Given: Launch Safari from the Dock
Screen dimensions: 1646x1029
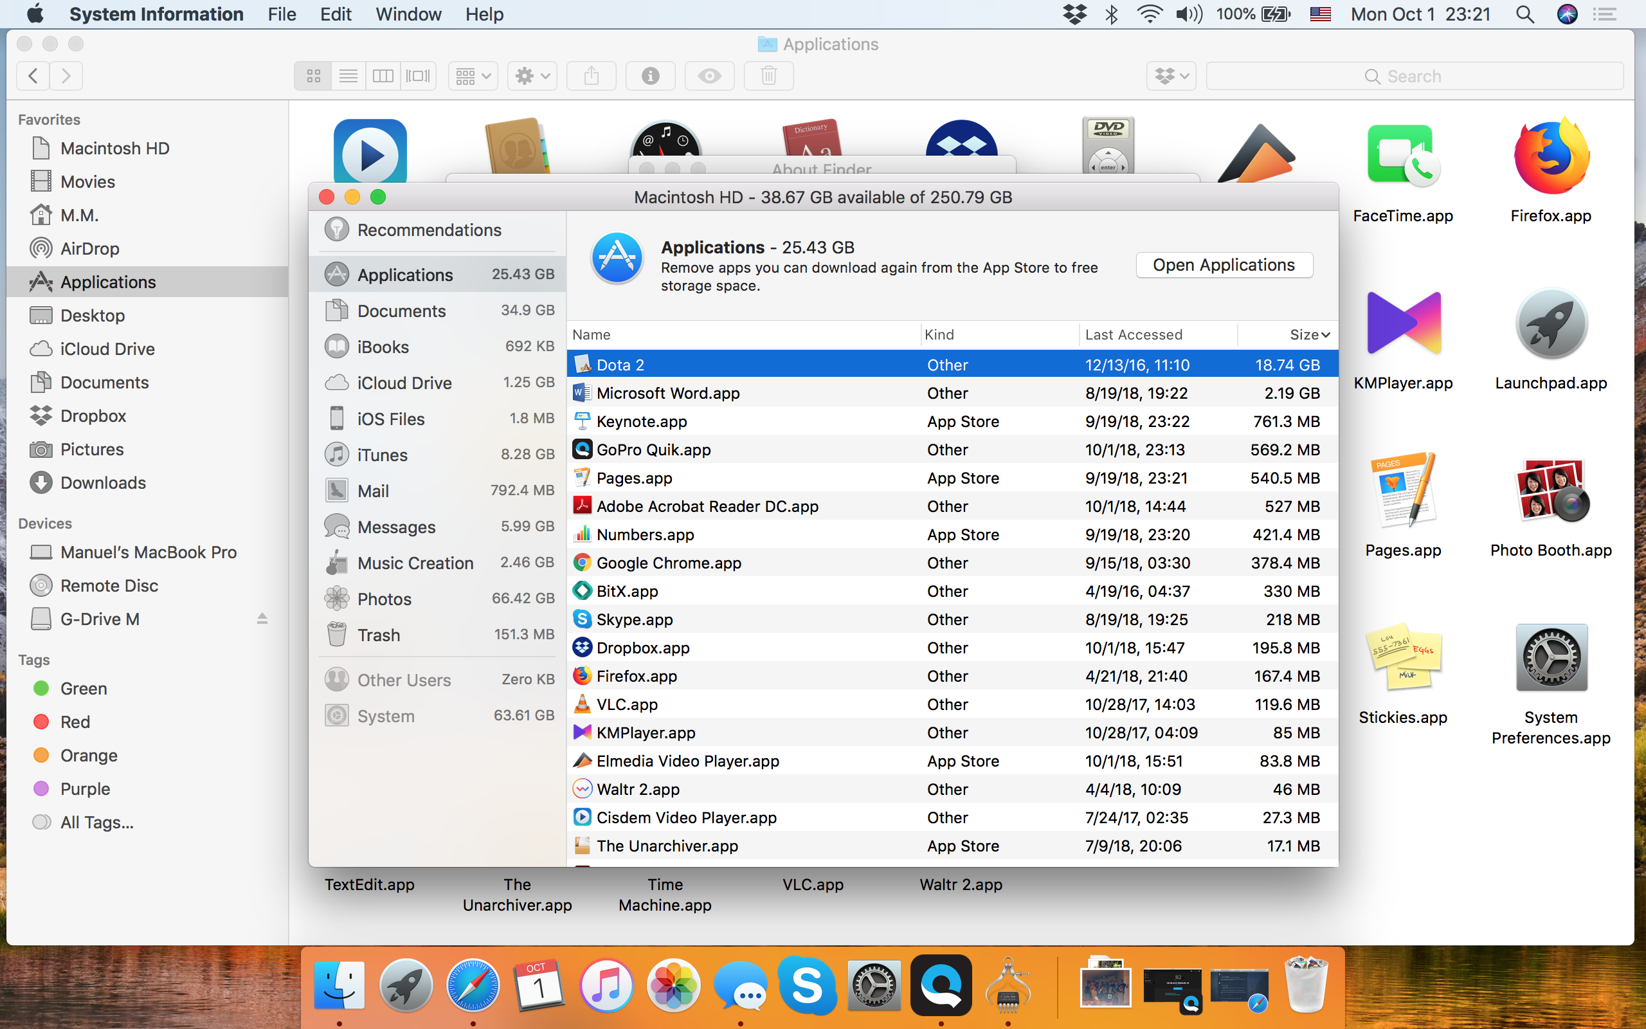Looking at the screenshot, I should [x=473, y=985].
